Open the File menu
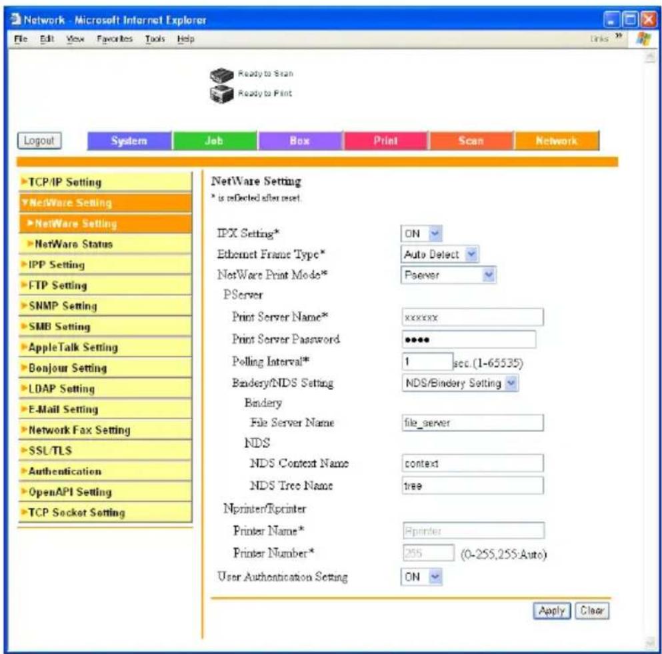Screen dimensions: 662x654 [21, 39]
